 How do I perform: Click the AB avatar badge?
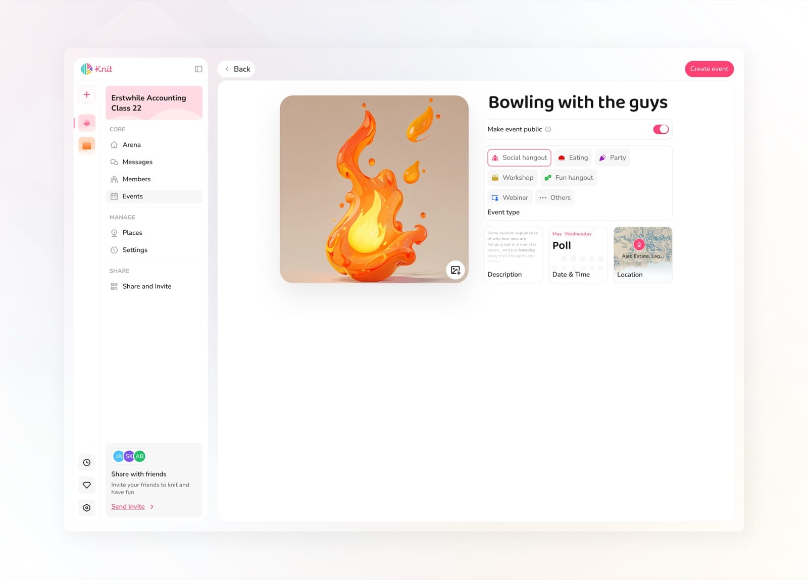pyautogui.click(x=140, y=456)
